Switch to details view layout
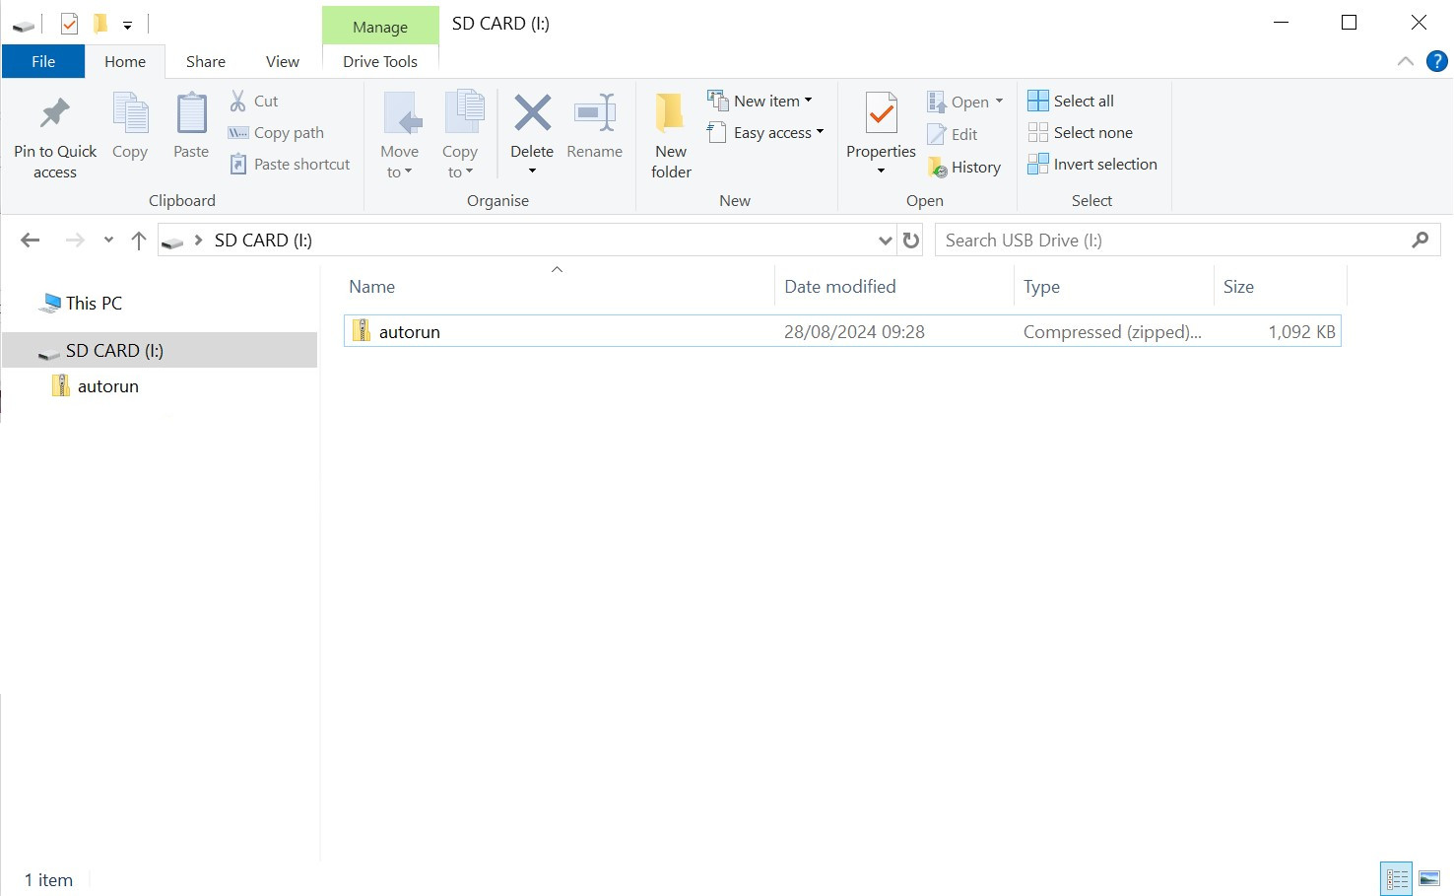1454x896 pixels. click(1396, 878)
